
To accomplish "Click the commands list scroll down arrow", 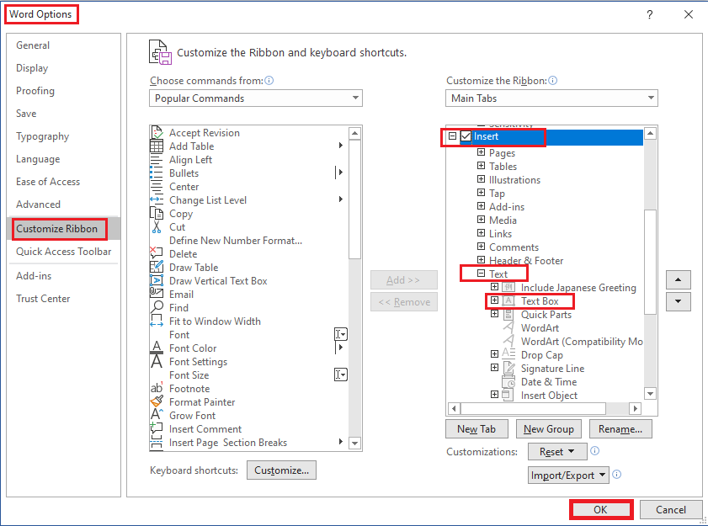I will click(x=355, y=443).
